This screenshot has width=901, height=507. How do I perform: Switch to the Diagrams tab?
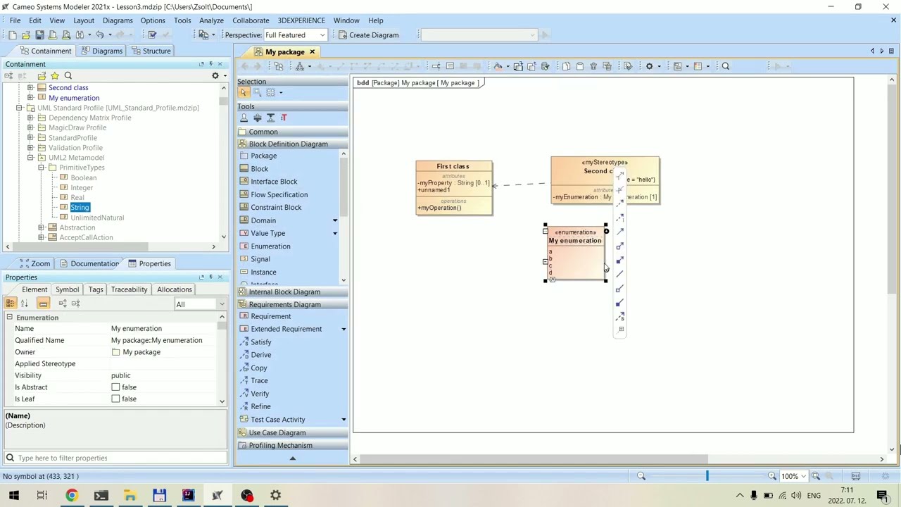pos(101,51)
